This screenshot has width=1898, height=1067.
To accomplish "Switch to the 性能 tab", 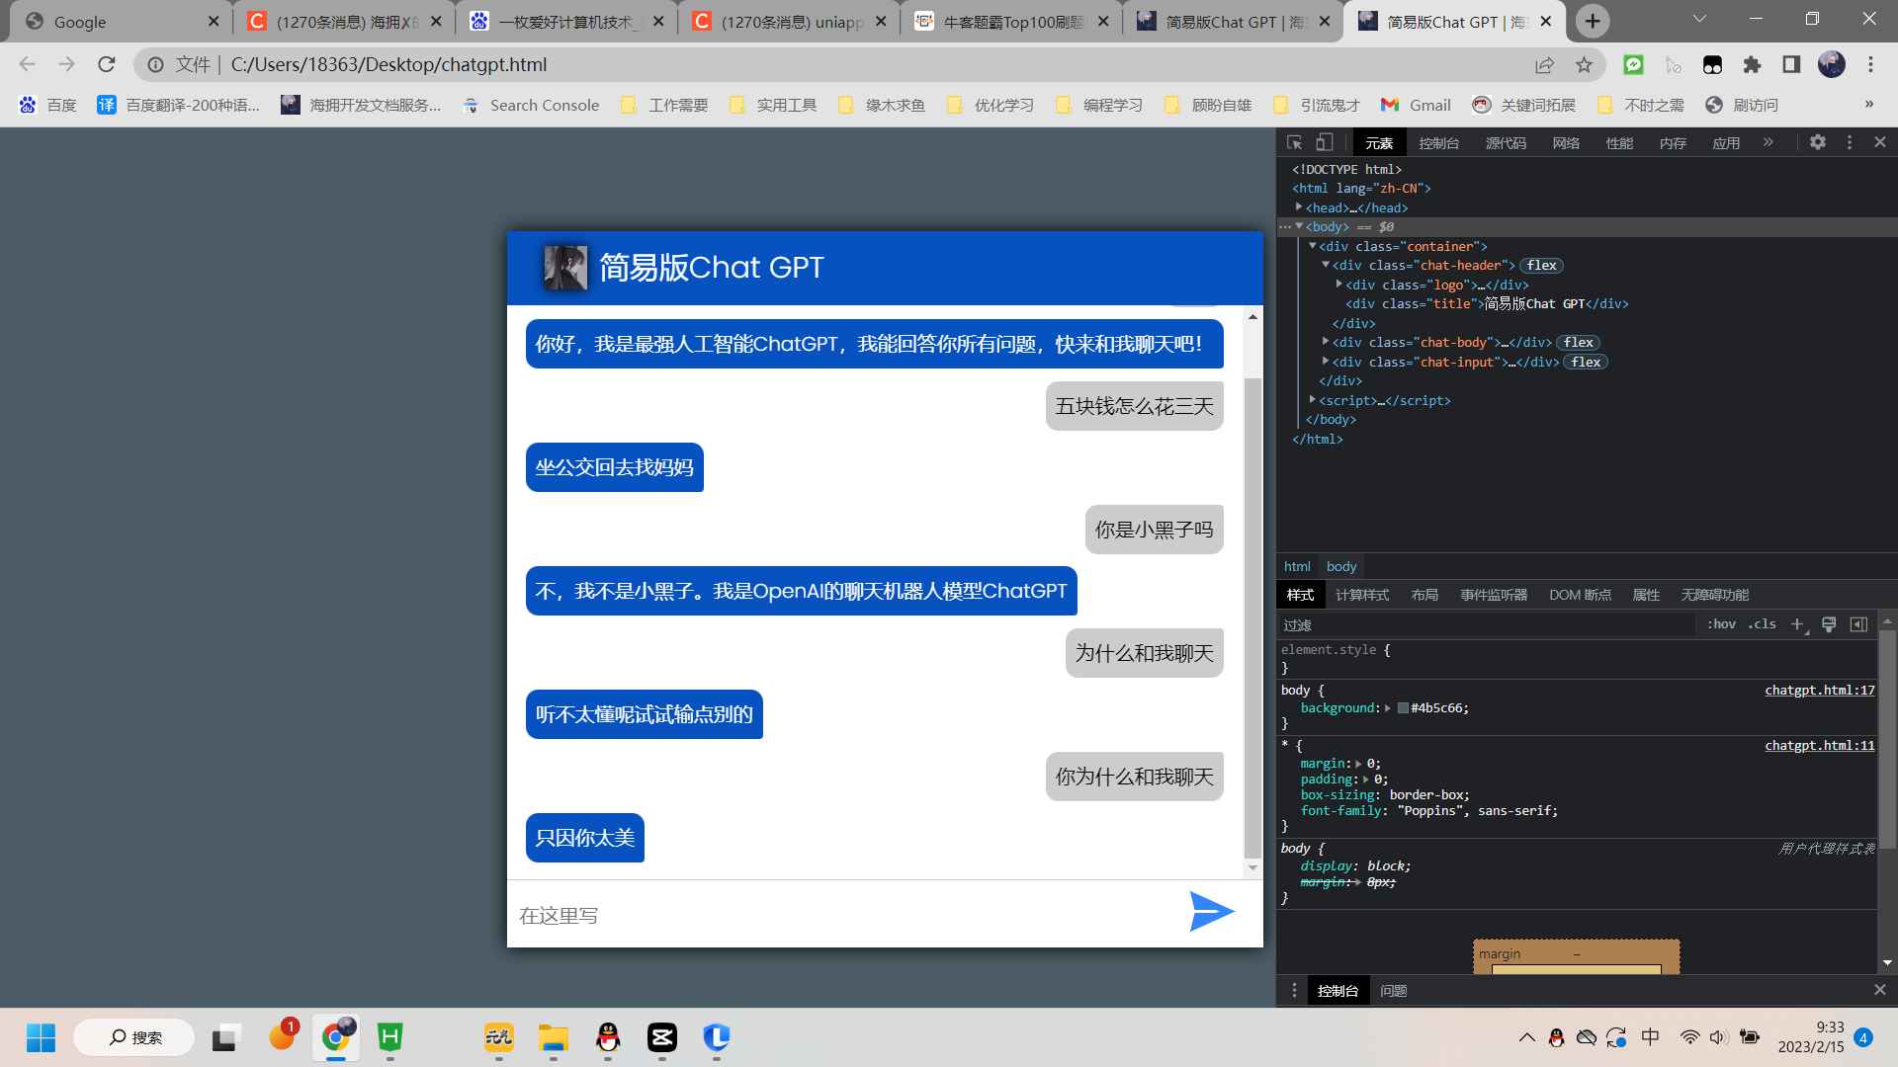I will pos(1619,143).
